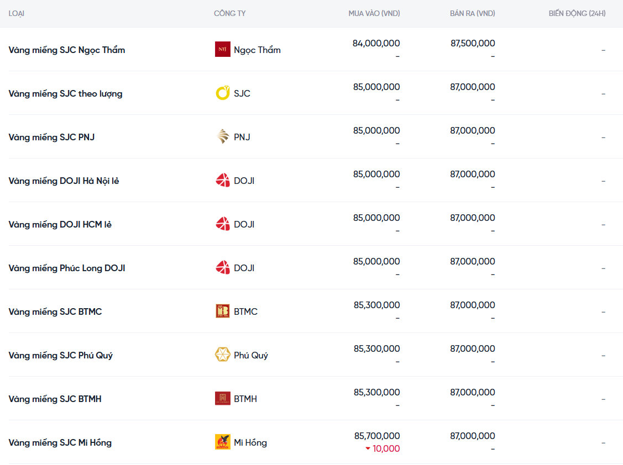Click the SJC company name beside the ring logo
623x465 pixels.
(242, 94)
